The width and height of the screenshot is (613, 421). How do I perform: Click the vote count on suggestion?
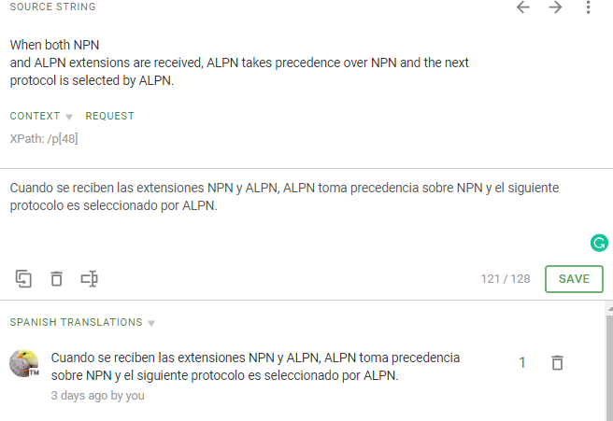pos(522,363)
